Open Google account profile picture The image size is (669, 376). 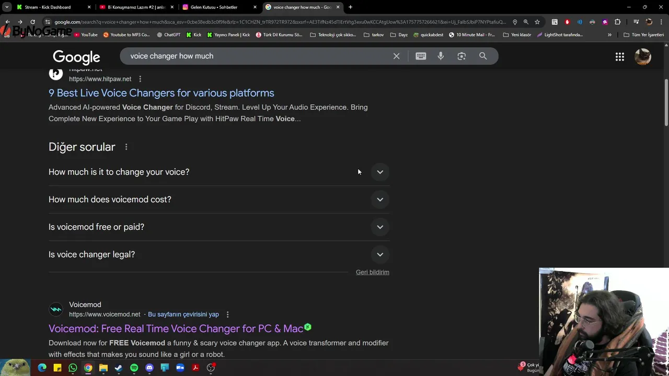tap(643, 57)
